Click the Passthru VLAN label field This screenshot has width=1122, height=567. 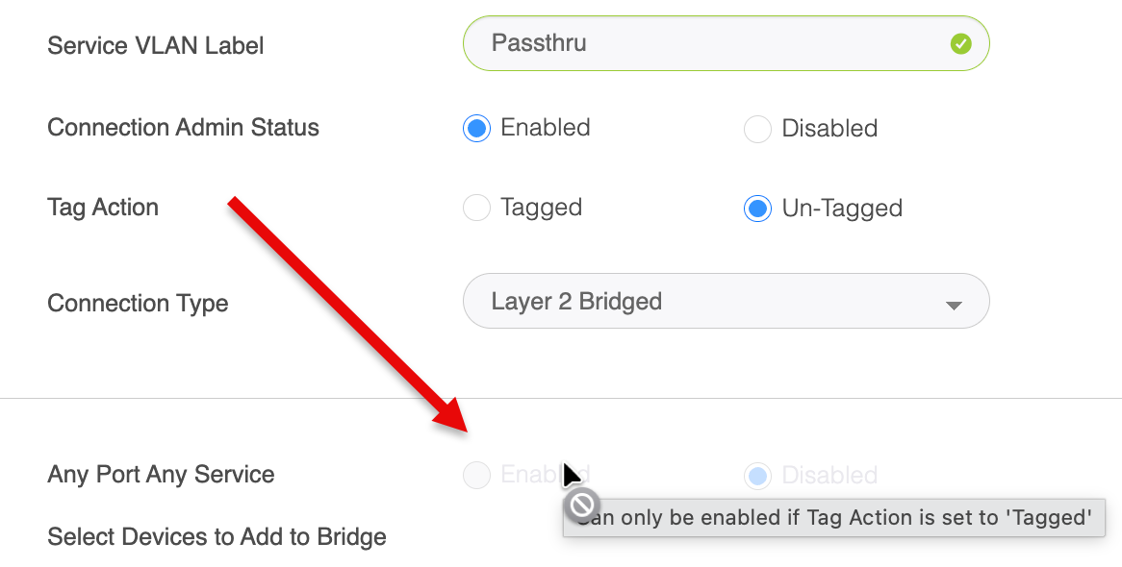point(712,43)
